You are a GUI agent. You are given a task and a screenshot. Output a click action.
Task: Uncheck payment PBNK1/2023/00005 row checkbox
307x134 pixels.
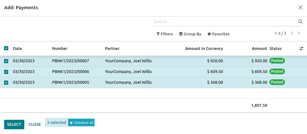click(x=6, y=82)
